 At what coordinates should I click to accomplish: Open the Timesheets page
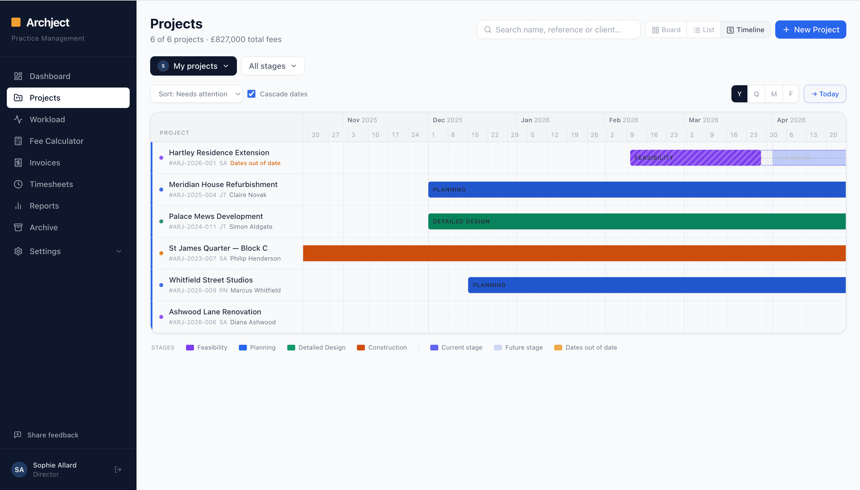click(x=68, y=184)
